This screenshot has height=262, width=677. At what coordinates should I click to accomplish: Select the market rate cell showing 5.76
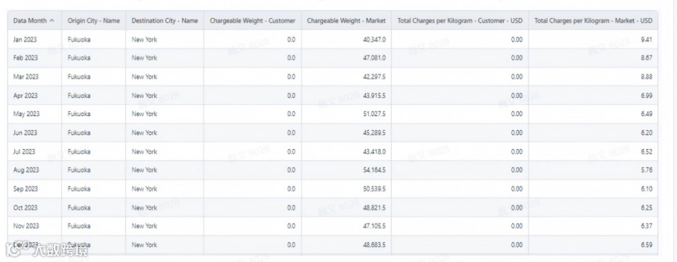tap(646, 170)
